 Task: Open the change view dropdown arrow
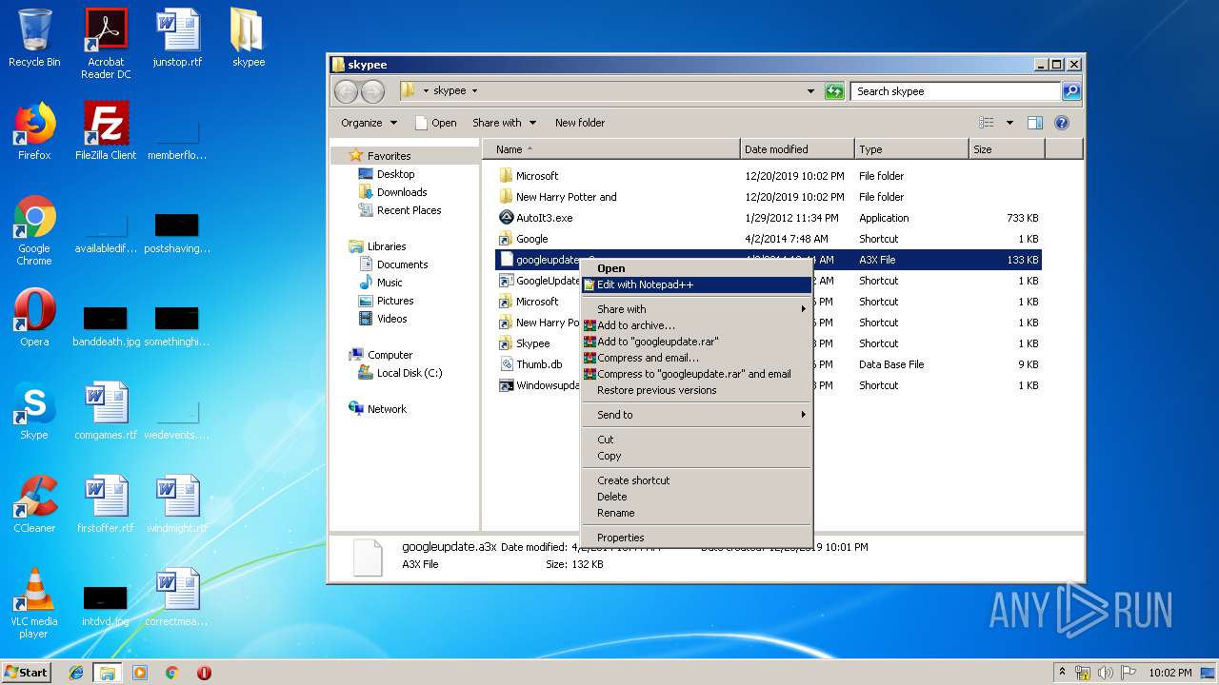click(x=1009, y=123)
